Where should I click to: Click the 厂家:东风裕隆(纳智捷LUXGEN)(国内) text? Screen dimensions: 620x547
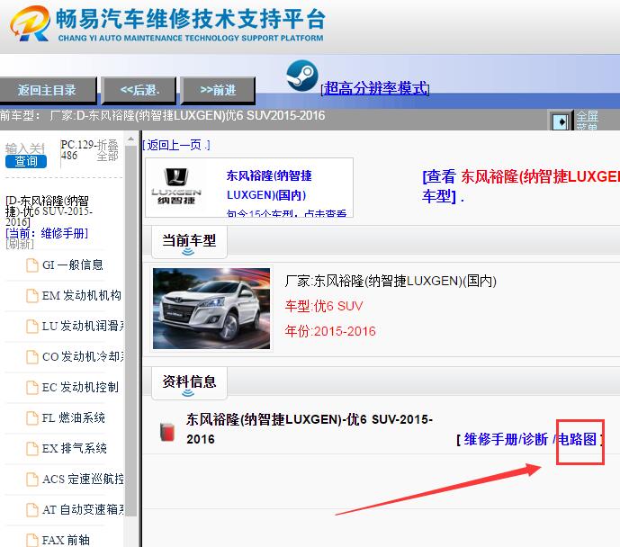(391, 281)
